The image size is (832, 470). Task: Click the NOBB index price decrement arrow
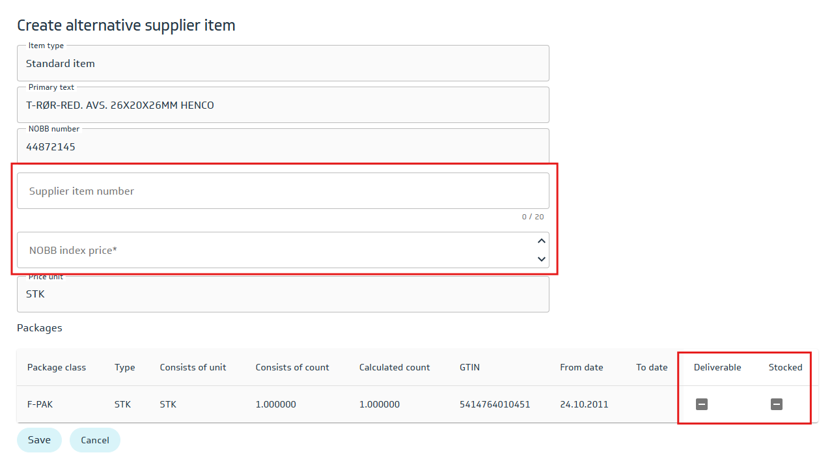point(541,259)
